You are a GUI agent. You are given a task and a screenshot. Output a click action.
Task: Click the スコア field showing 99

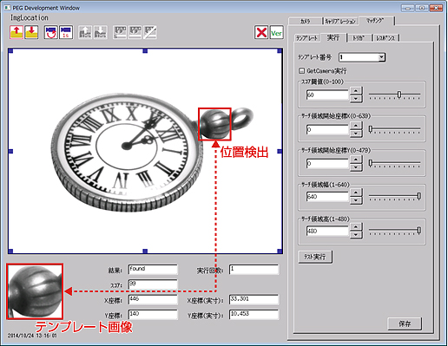click(x=153, y=284)
